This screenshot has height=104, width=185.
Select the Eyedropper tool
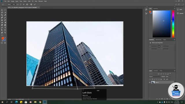pos(5,15)
